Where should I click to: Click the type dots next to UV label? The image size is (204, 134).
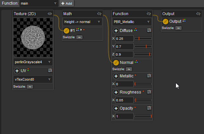[x=28, y=70]
